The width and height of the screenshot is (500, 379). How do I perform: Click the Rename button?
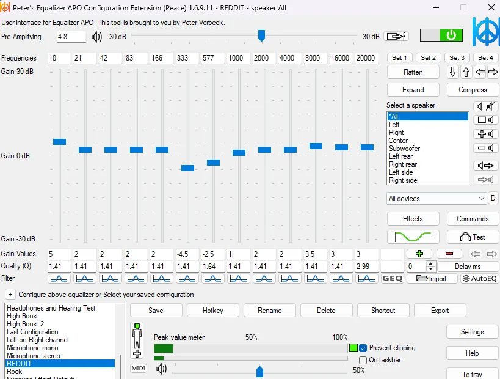[269, 311]
